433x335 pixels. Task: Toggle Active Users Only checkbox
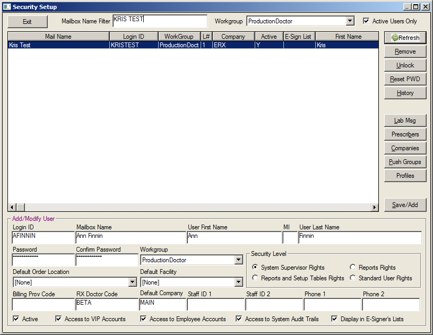tap(366, 21)
